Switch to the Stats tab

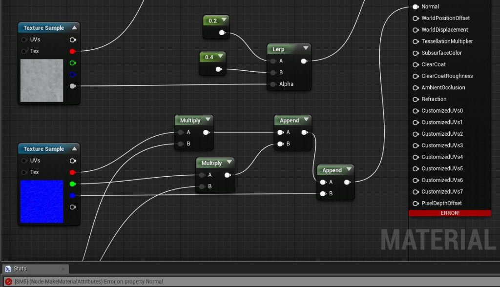tap(21, 268)
